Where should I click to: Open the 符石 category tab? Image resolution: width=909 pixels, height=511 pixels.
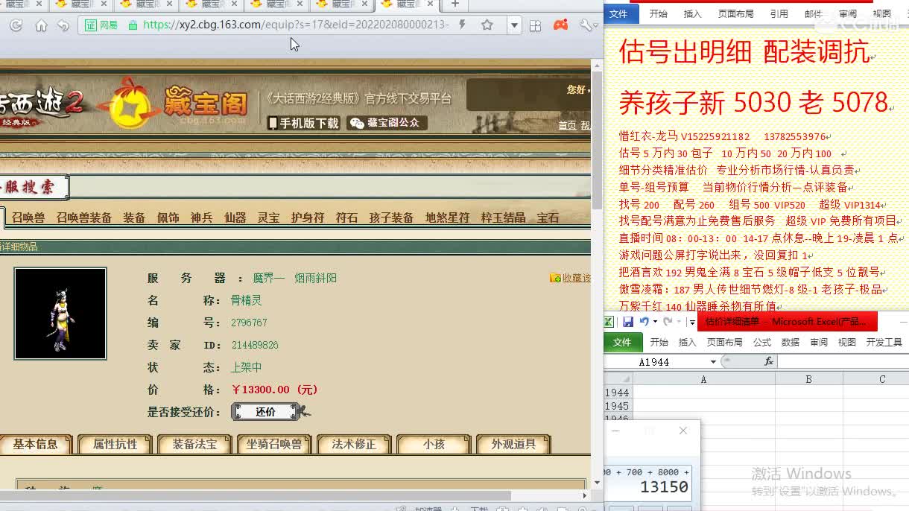[x=346, y=218]
